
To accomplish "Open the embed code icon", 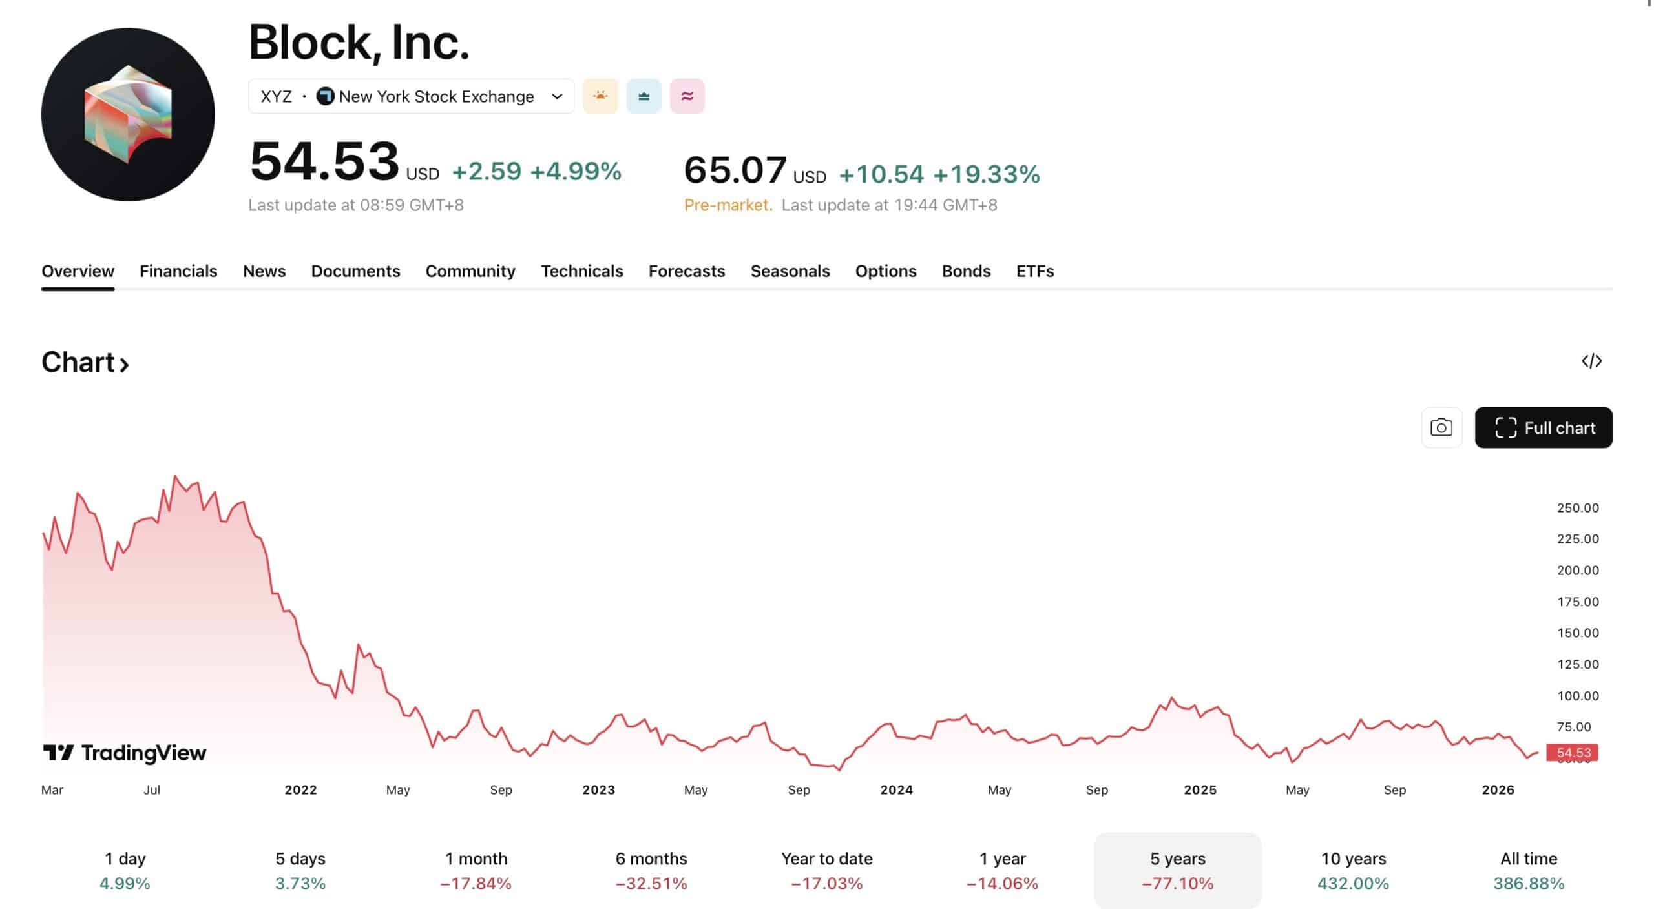I will (x=1591, y=361).
